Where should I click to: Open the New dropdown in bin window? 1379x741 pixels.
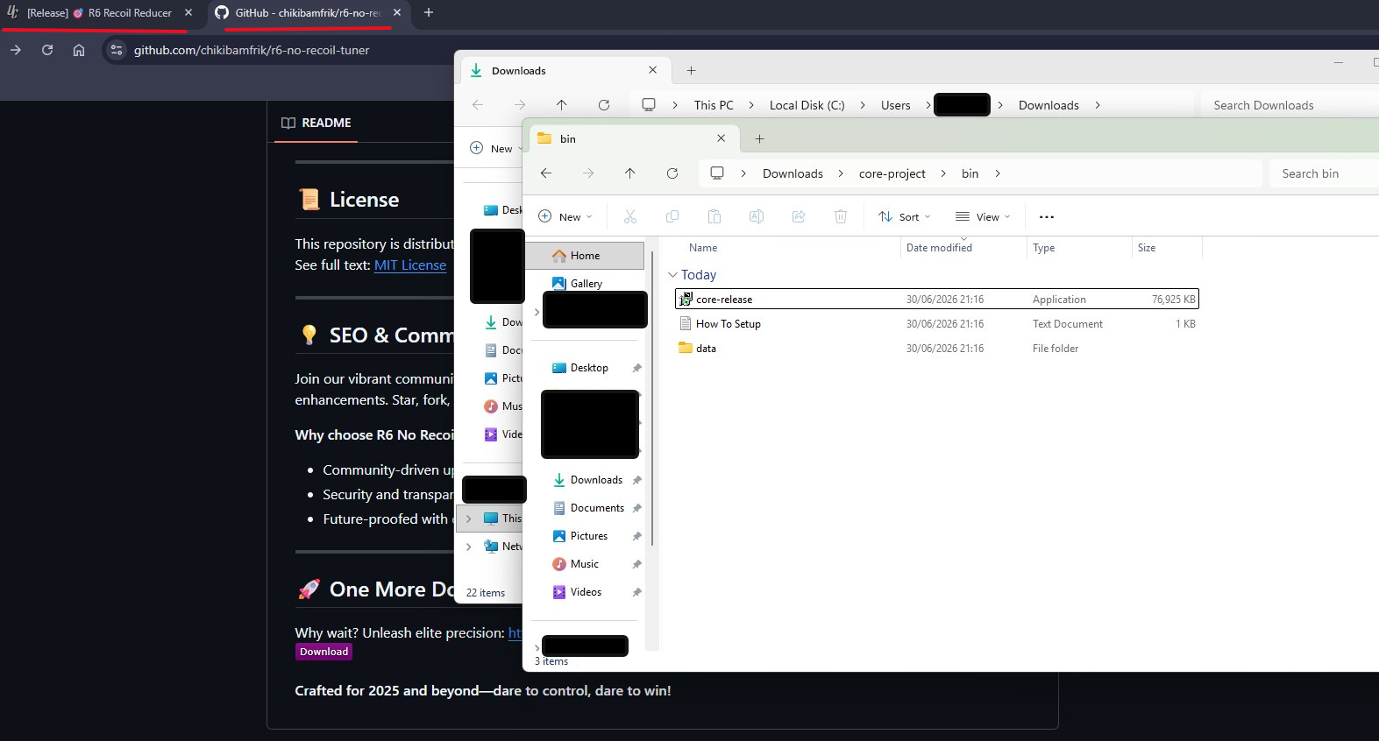[565, 216]
